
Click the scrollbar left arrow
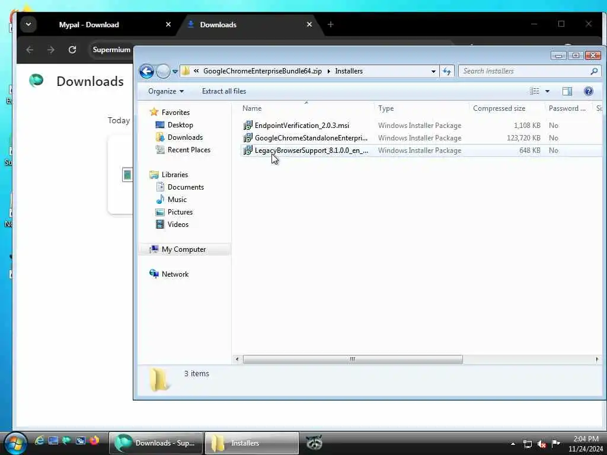click(237, 360)
